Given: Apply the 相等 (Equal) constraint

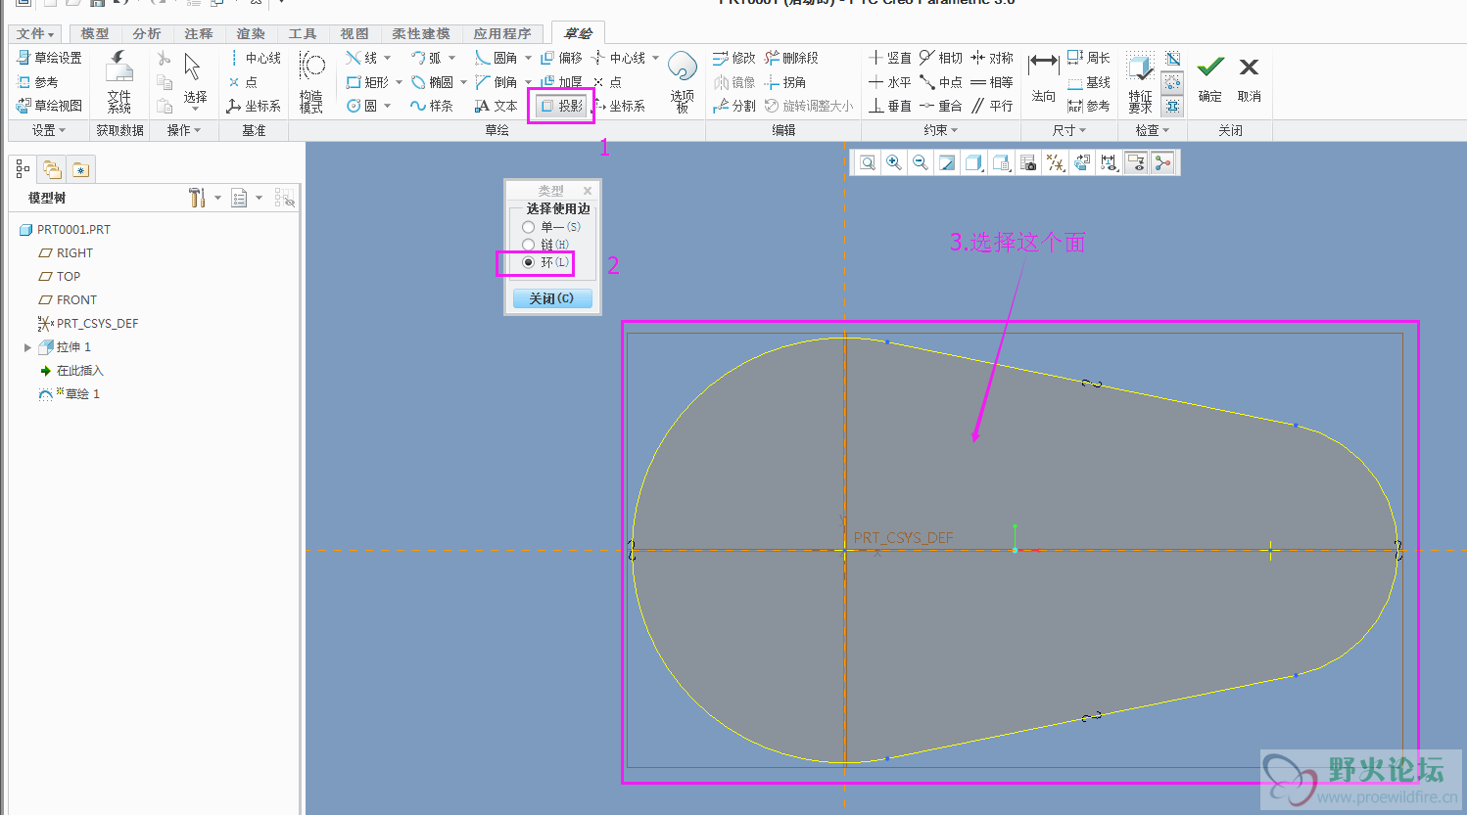Looking at the screenshot, I should (x=991, y=82).
